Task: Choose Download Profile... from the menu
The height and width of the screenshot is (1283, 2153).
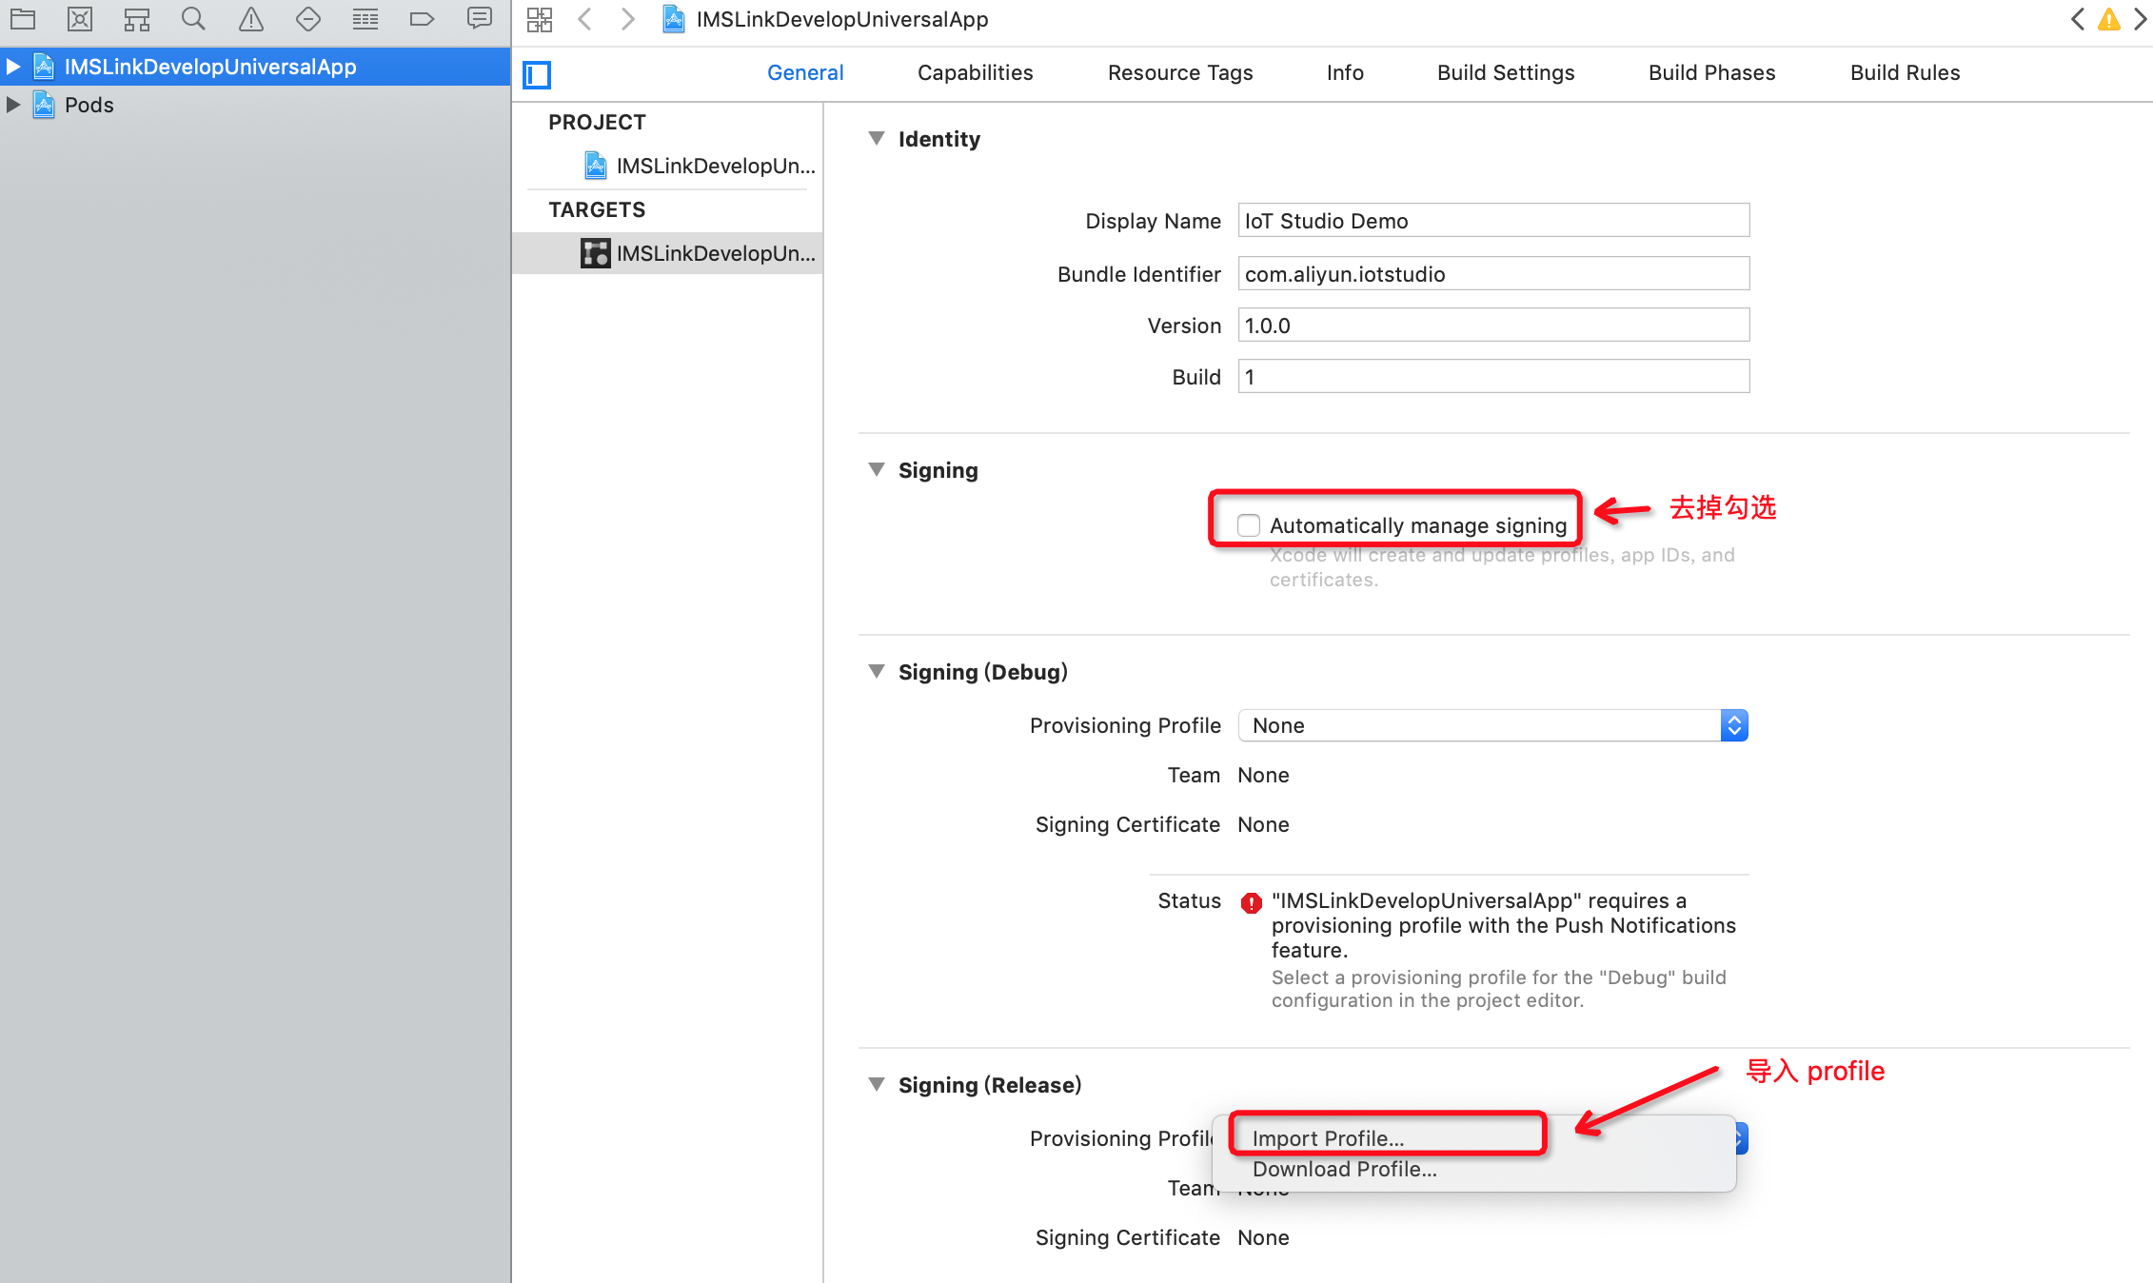Action: coord(1344,1169)
